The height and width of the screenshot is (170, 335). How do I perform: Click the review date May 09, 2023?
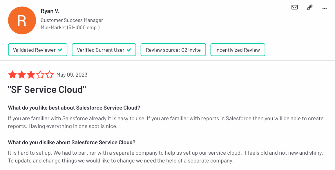pos(72,75)
